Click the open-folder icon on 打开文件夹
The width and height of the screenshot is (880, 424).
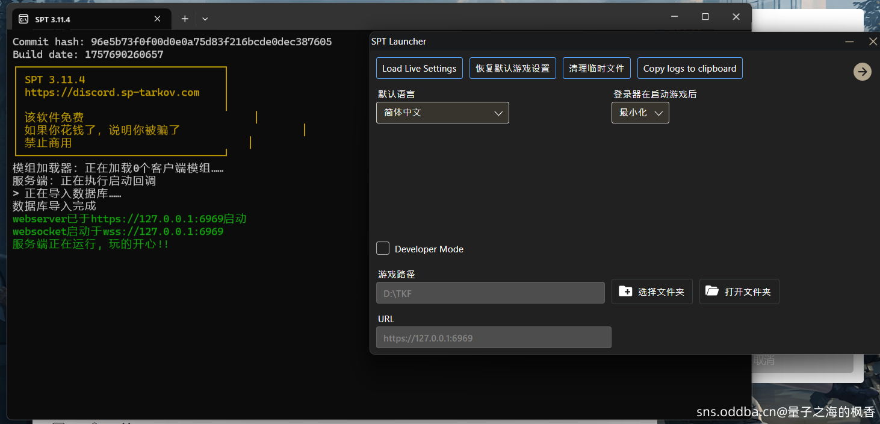click(712, 291)
